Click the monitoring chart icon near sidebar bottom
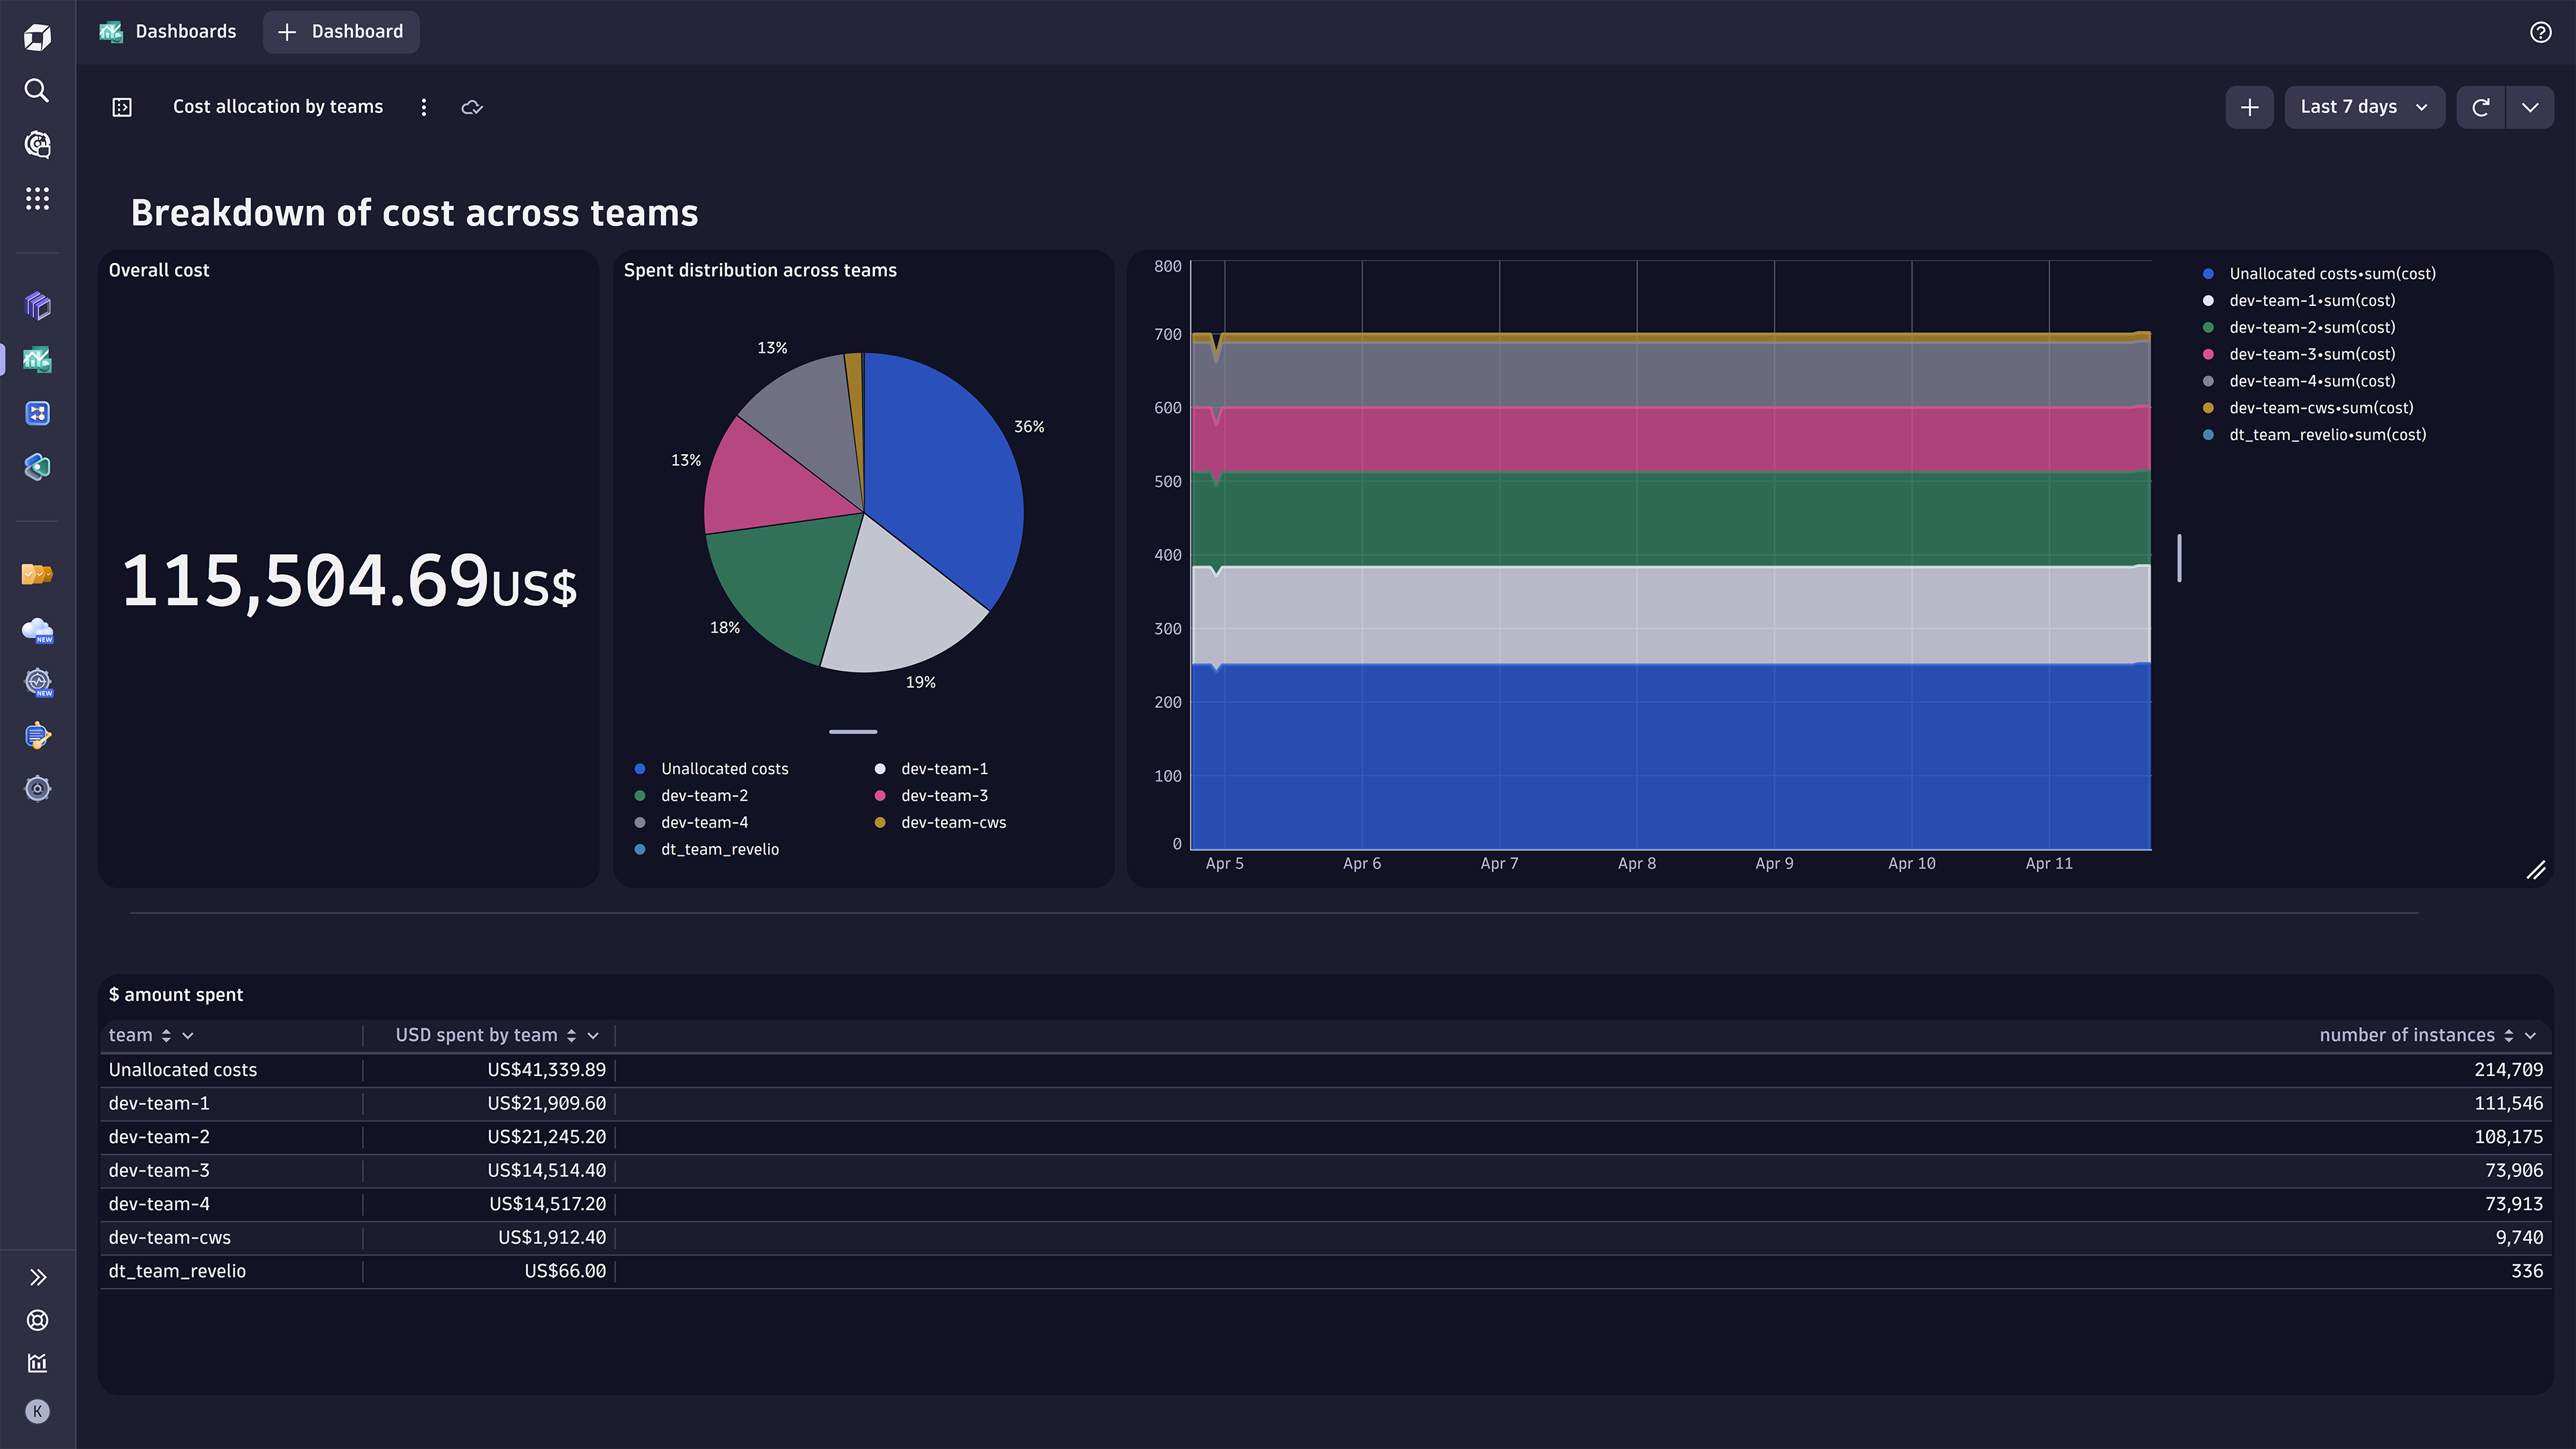This screenshot has height=1449, width=2576. (x=37, y=1362)
